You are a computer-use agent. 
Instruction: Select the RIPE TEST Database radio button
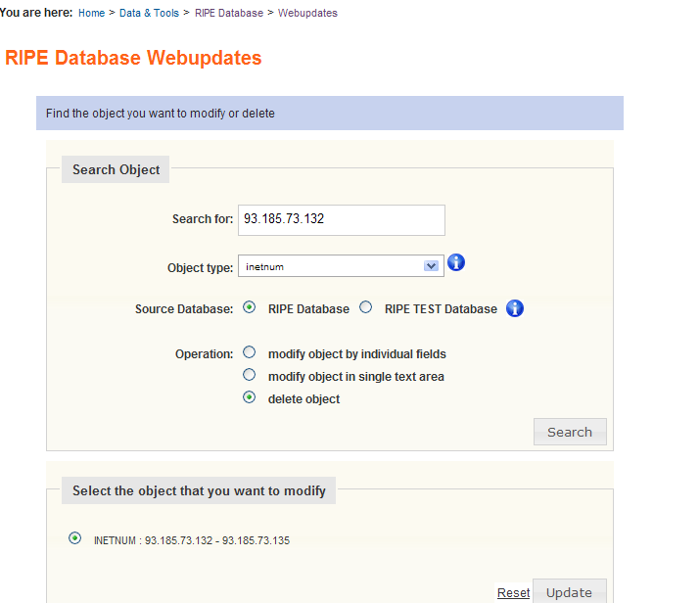click(x=365, y=307)
